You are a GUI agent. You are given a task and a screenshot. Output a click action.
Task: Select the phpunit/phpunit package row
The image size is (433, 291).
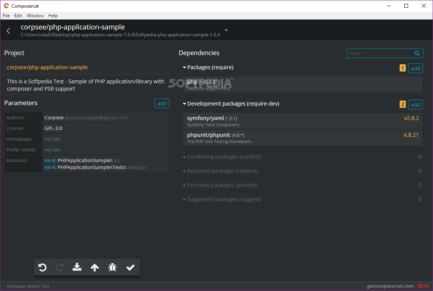tap(303, 138)
